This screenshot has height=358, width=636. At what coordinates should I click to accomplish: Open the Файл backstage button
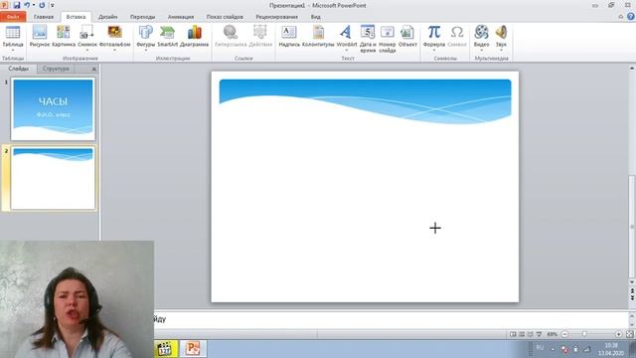pyautogui.click(x=13, y=17)
